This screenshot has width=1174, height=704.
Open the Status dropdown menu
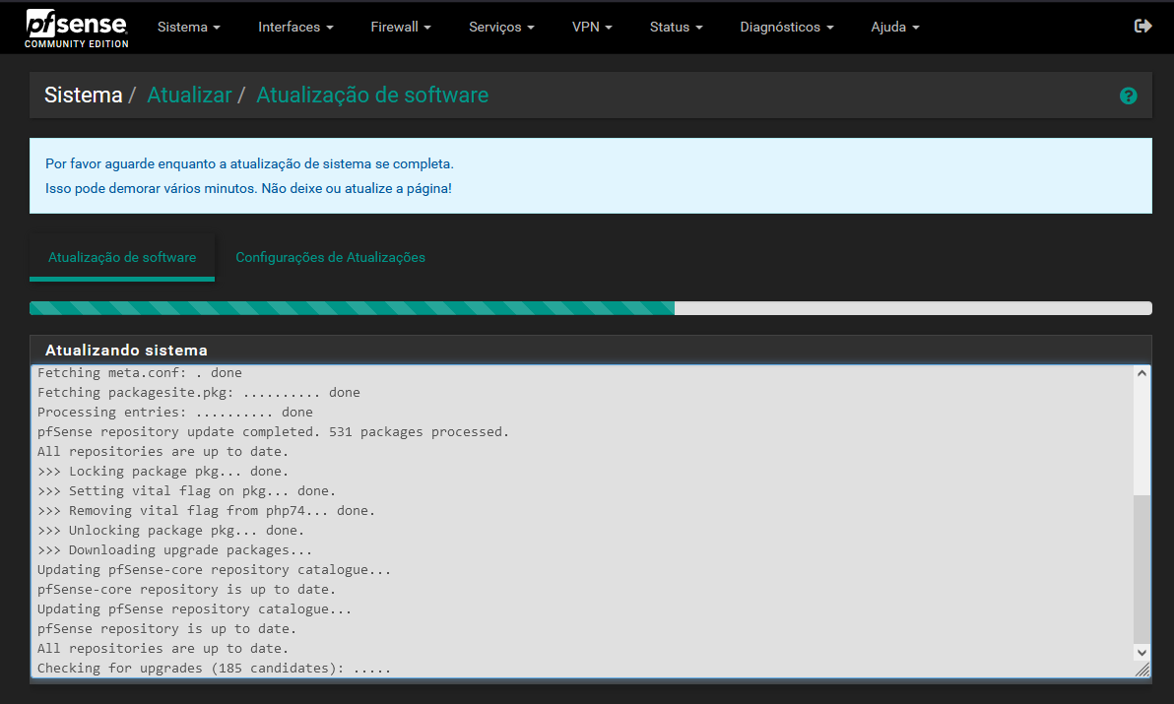tap(676, 27)
